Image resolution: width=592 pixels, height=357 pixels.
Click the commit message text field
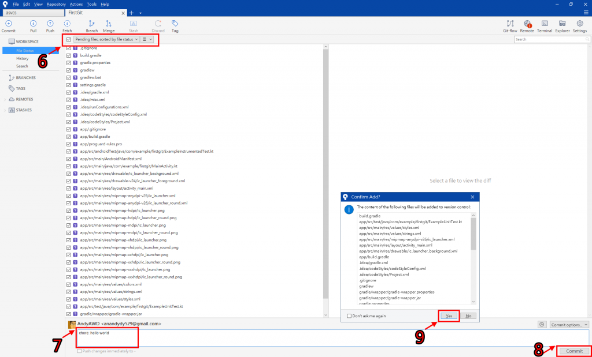[x=332, y=338]
